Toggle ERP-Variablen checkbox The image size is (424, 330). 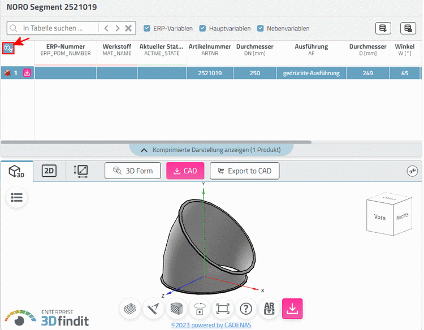[x=147, y=28]
